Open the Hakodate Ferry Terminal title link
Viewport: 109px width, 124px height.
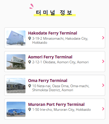(53, 33)
